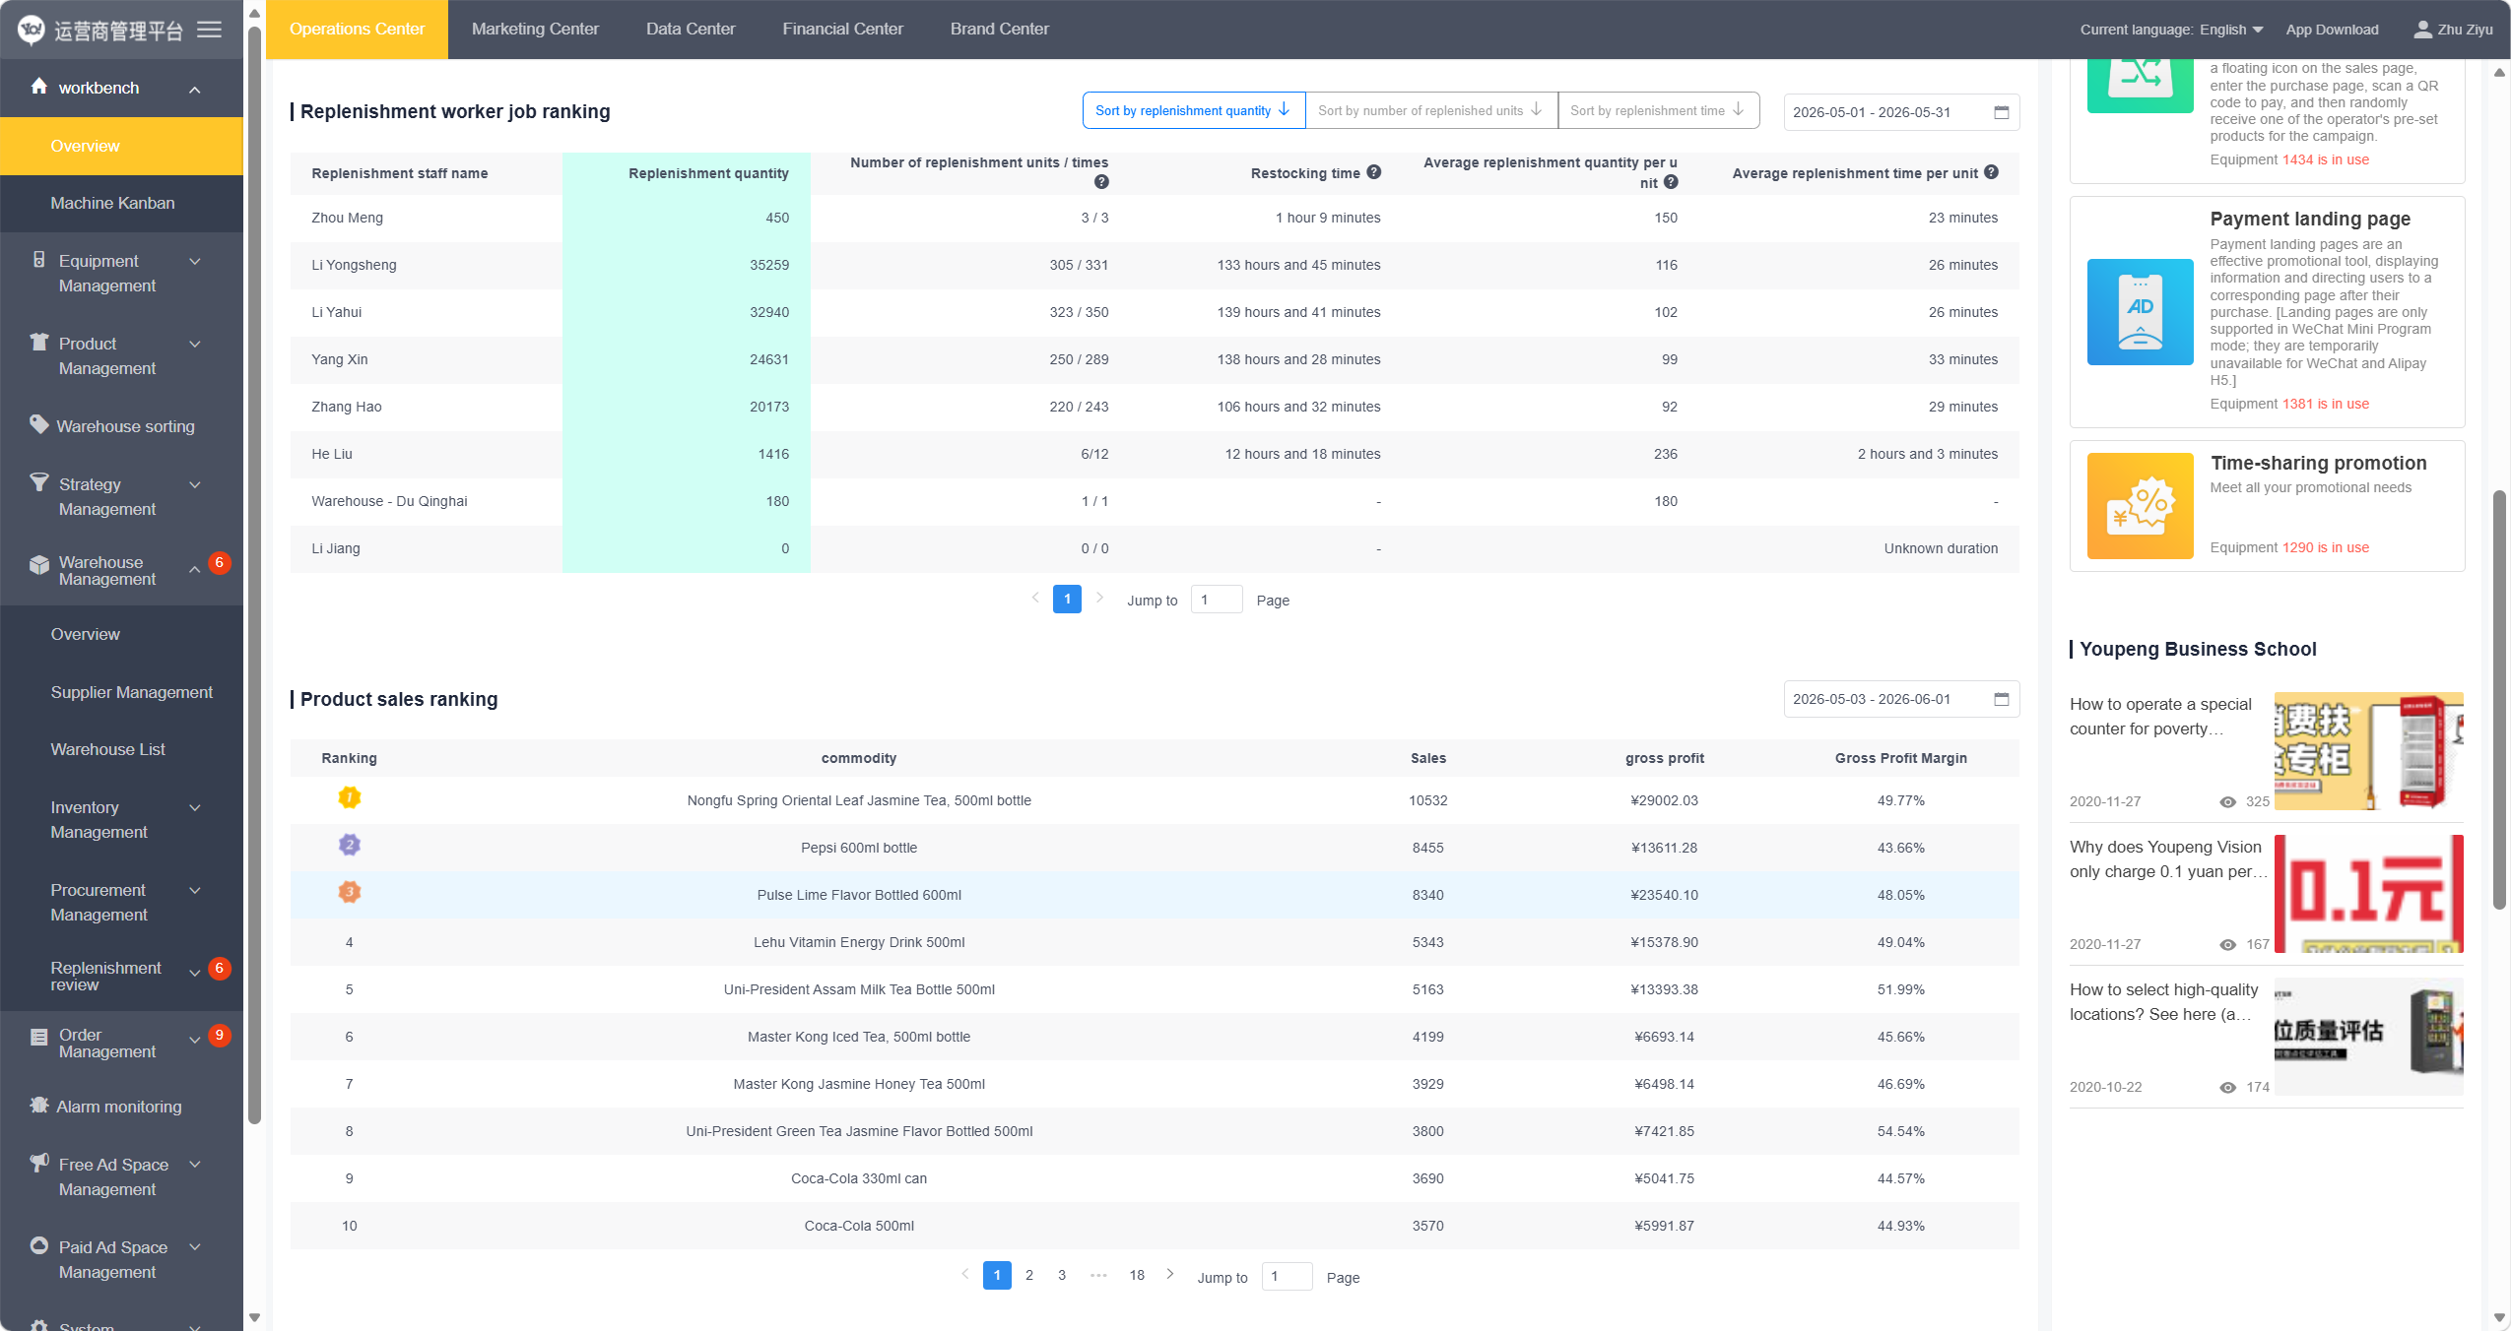Click the 2026-05-01 - 2026-05-31 date range field
2511x1331 pixels.
click(x=1900, y=112)
